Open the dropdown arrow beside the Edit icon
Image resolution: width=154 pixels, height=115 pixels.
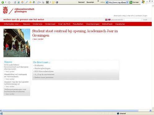click(x=50, y=2)
